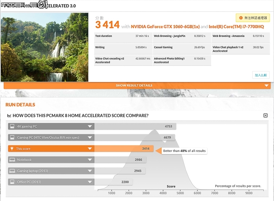Viewport: 274px width, 201px height.
Task: Click the 37 min 16 s value
Action: coord(142,36)
